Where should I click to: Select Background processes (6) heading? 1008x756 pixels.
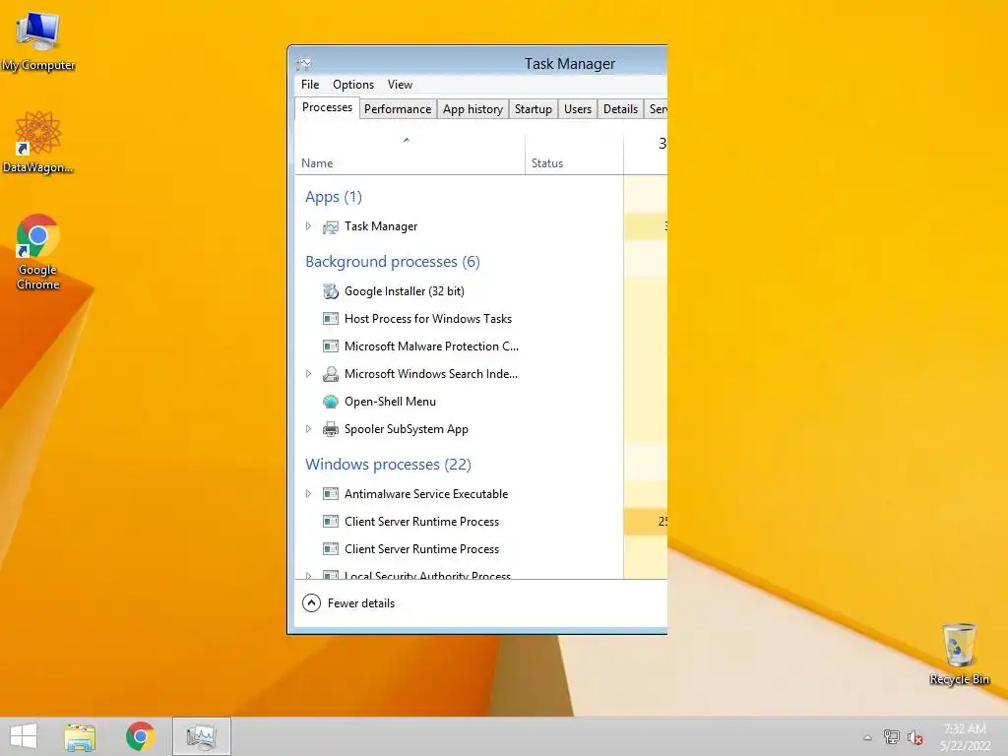(392, 262)
